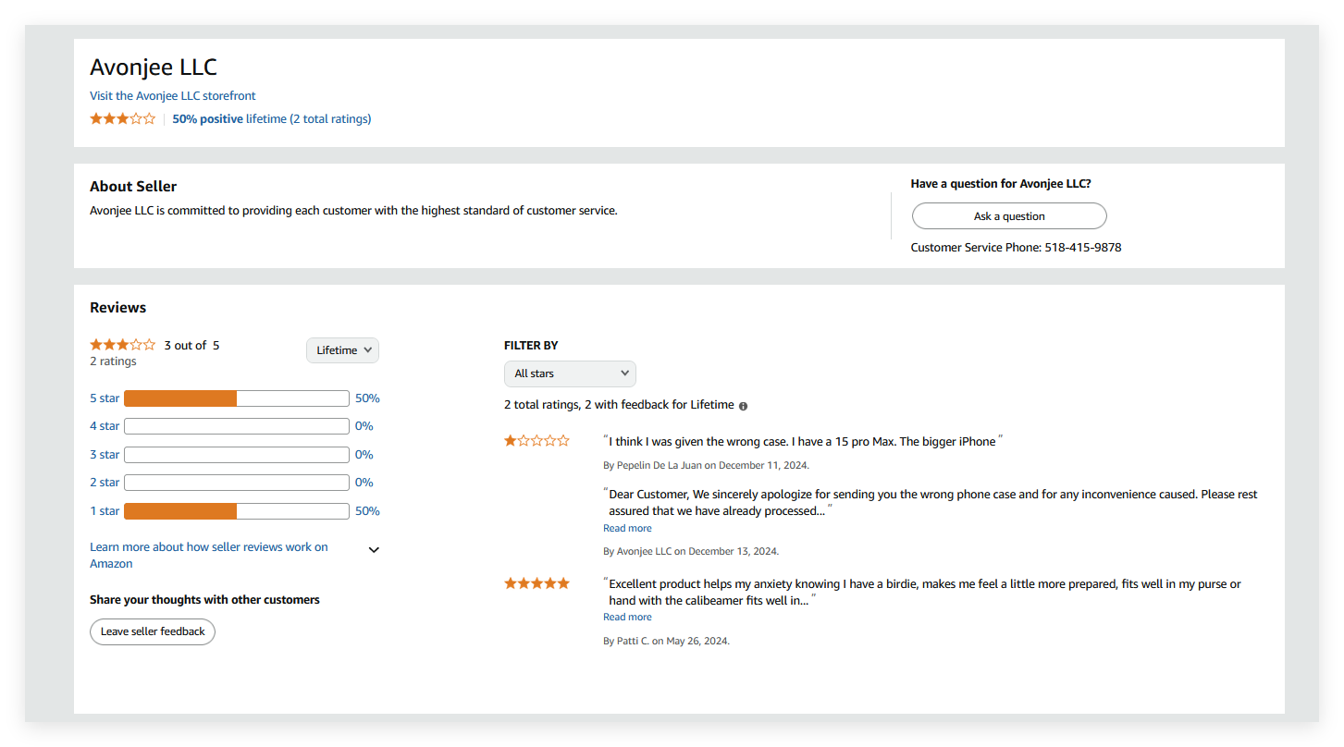
Task: Click the Reviews section star rating summary
Action: (x=122, y=345)
